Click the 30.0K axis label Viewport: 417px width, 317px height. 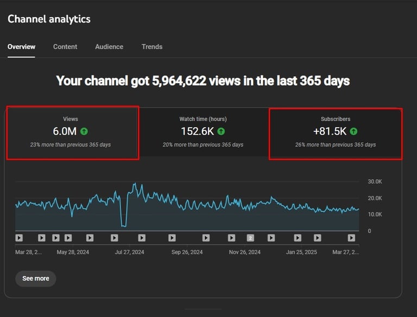click(x=375, y=182)
